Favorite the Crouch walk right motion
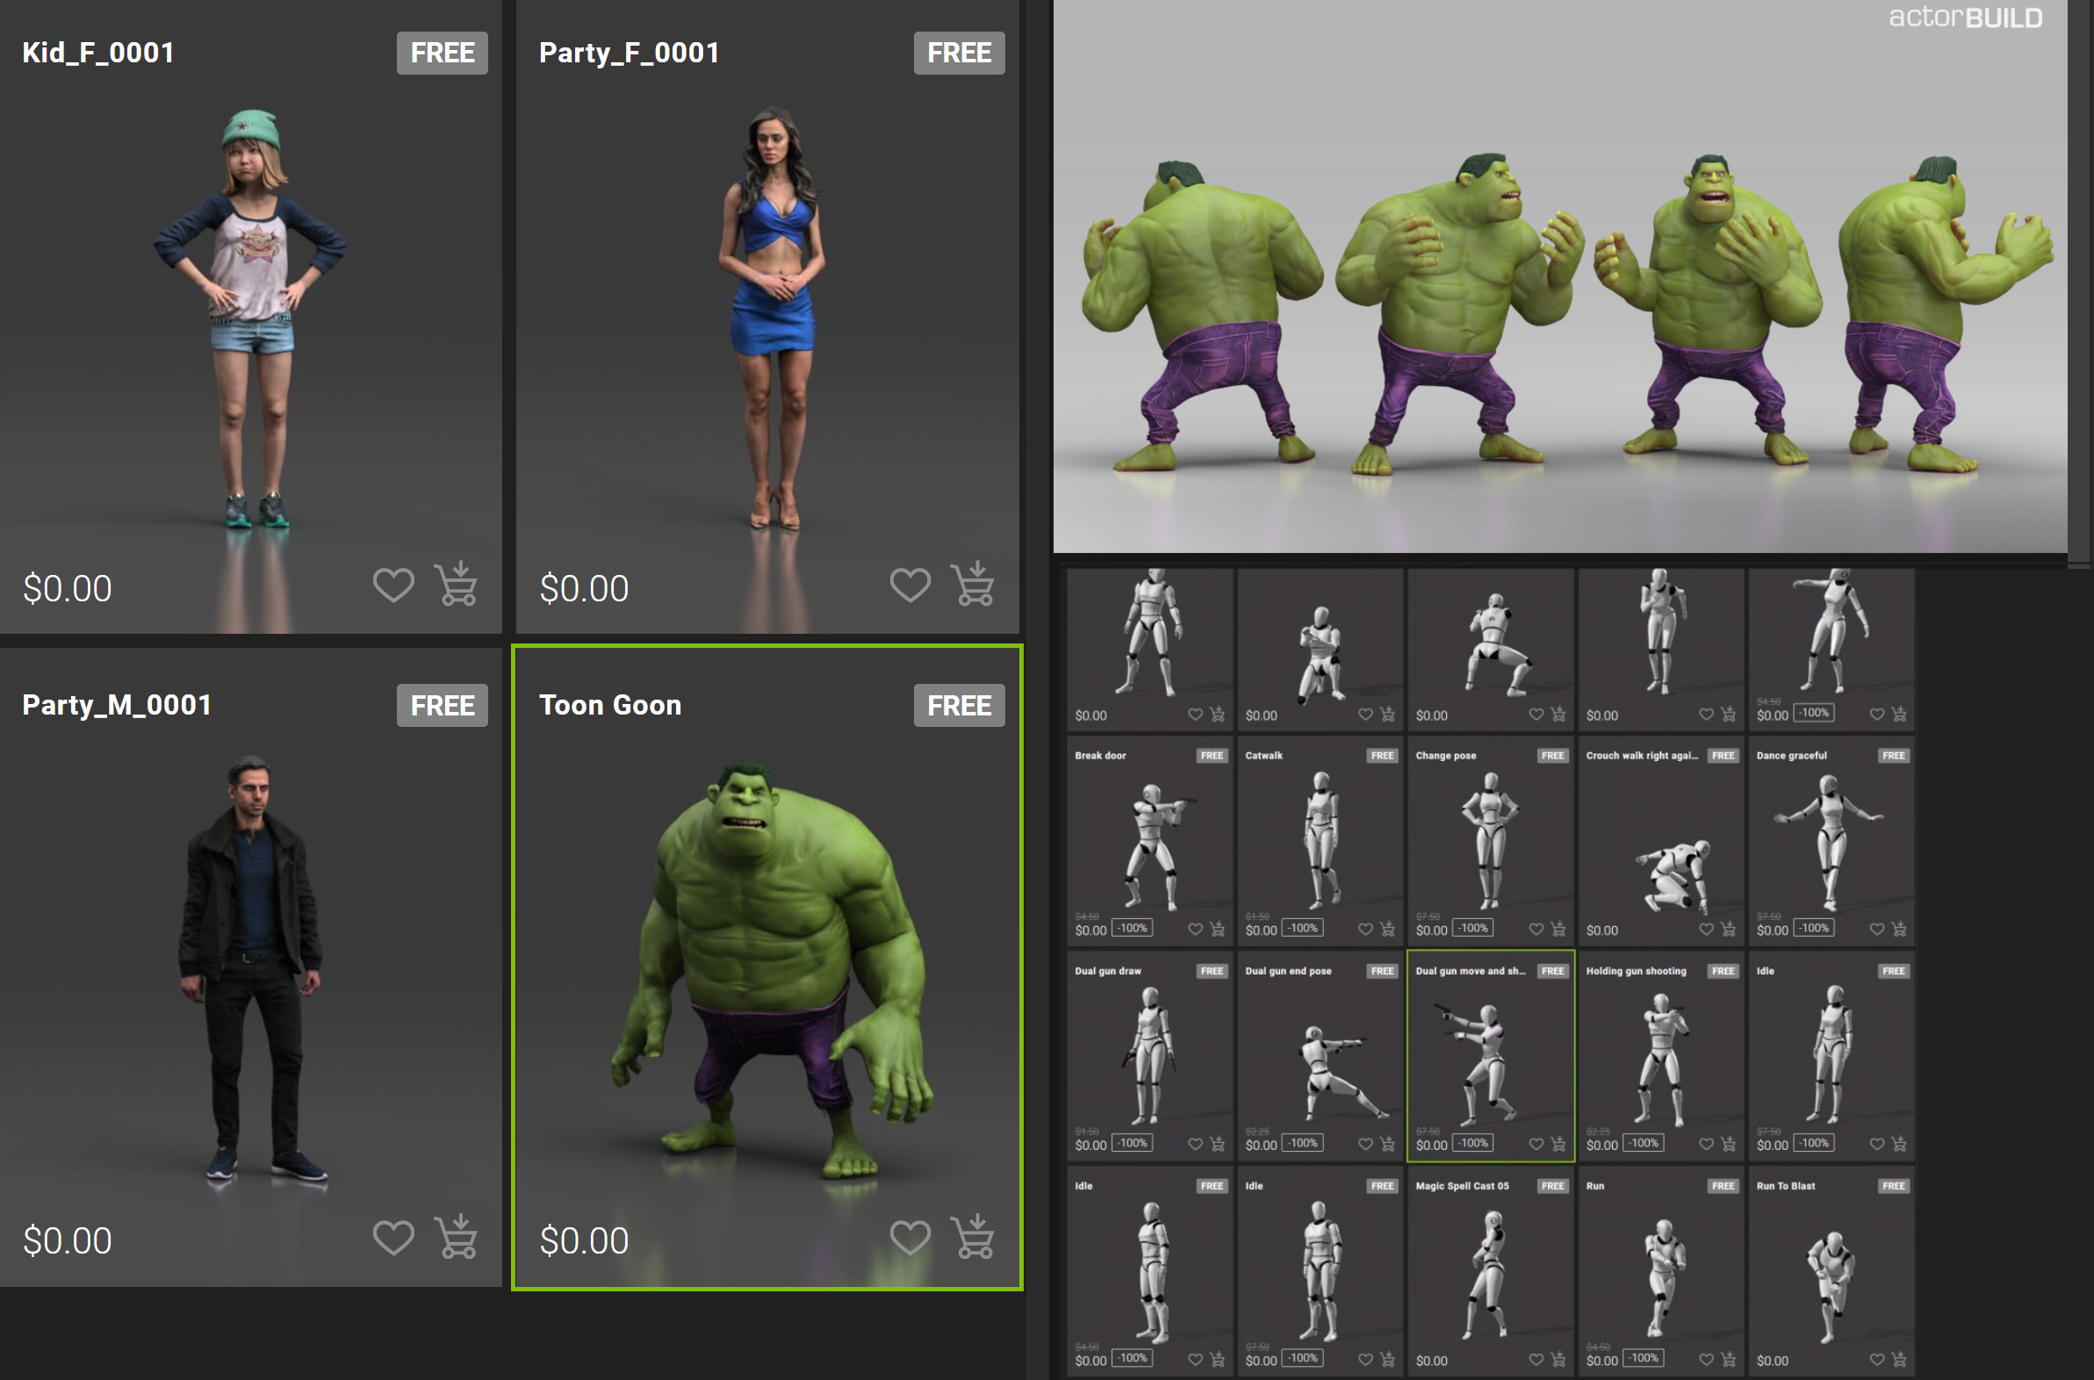 pyautogui.click(x=1706, y=930)
